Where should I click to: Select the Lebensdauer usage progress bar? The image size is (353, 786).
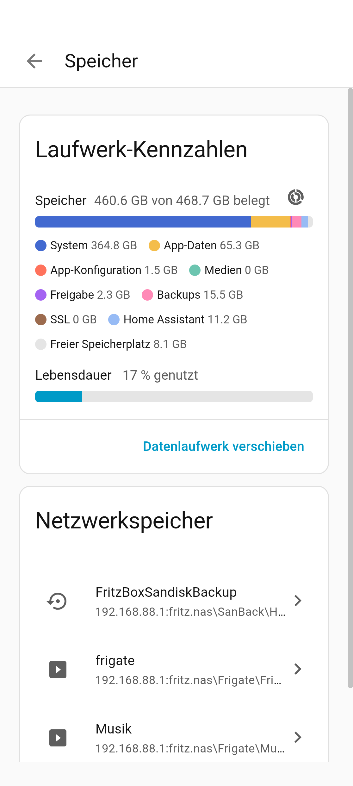174,396
